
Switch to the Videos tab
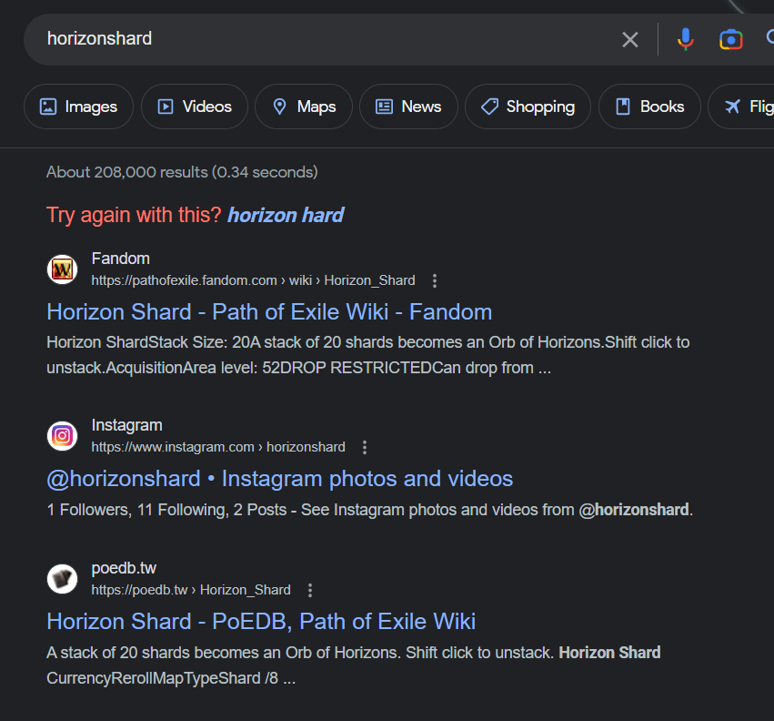click(195, 107)
